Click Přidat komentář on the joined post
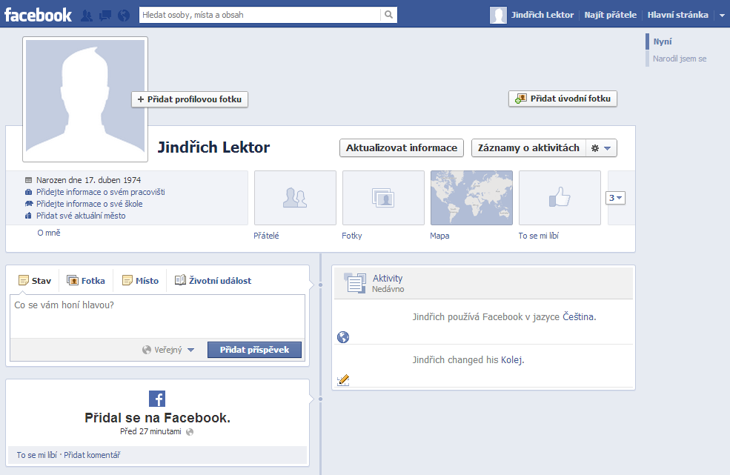Screen dimensions: 730x475 [92, 455]
